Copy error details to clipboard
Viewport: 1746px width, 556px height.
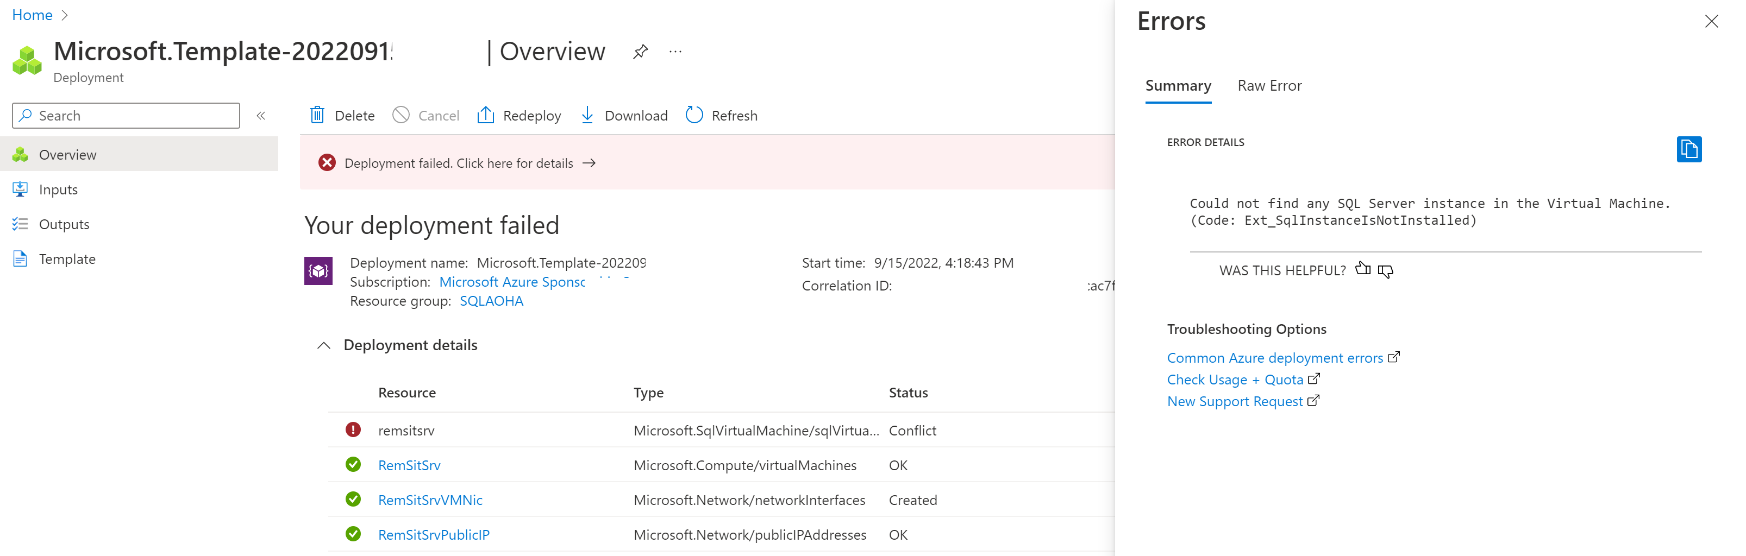tap(1688, 149)
